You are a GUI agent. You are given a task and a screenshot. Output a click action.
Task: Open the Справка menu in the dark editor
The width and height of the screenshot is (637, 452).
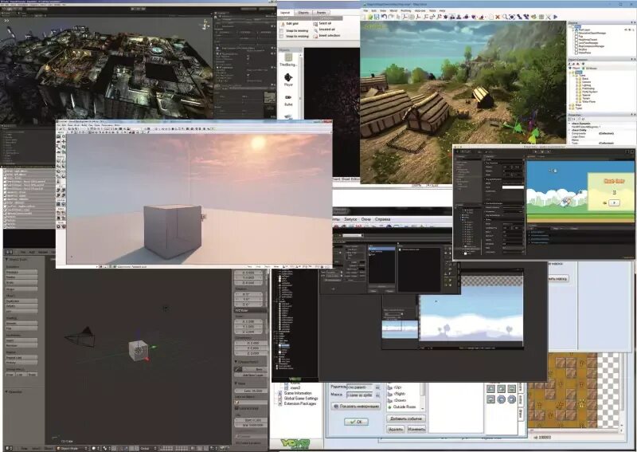click(x=383, y=219)
